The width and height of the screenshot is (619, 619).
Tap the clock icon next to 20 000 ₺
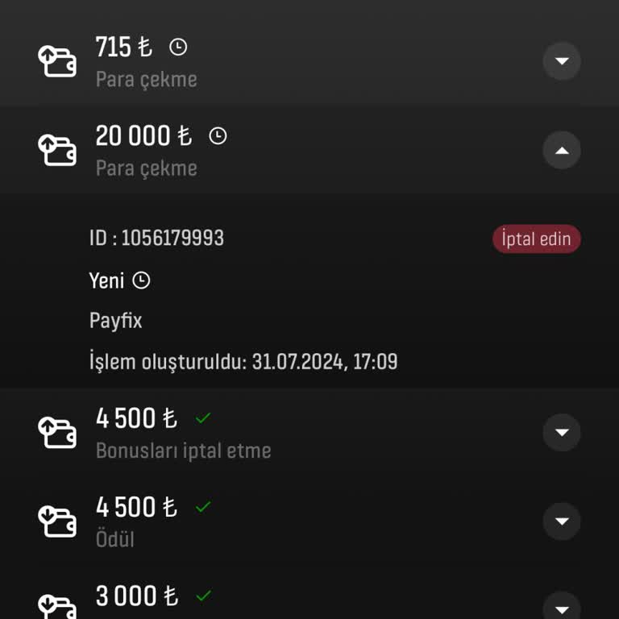(218, 136)
